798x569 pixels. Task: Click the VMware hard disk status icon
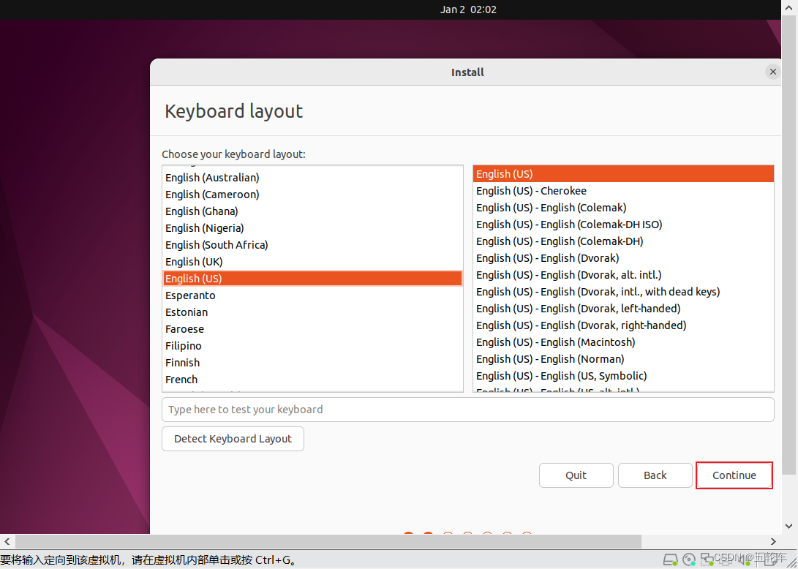click(671, 559)
